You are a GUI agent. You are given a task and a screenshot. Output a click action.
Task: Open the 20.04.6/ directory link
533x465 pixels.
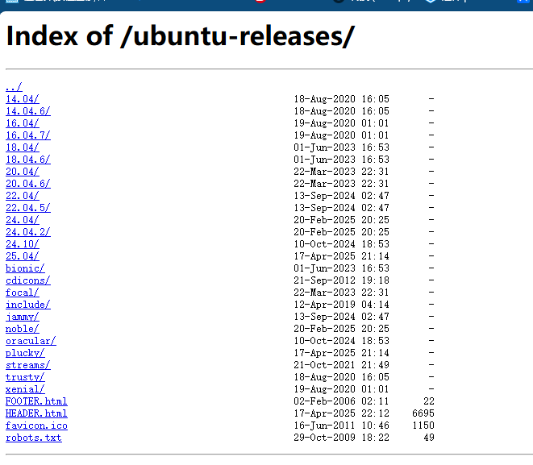tap(28, 184)
